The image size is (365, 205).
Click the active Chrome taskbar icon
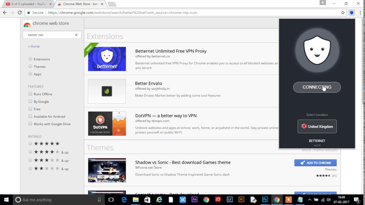[x=277, y=200]
